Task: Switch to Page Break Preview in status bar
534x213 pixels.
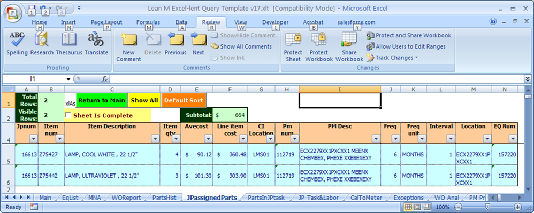Action: point(427,207)
